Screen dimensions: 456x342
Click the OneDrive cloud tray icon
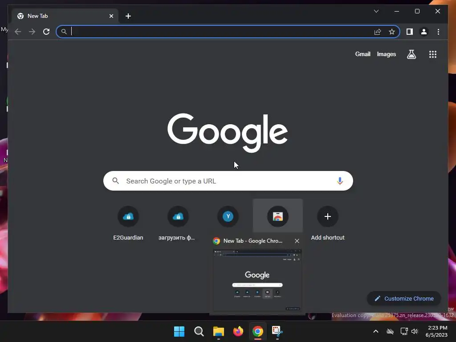(x=390, y=331)
